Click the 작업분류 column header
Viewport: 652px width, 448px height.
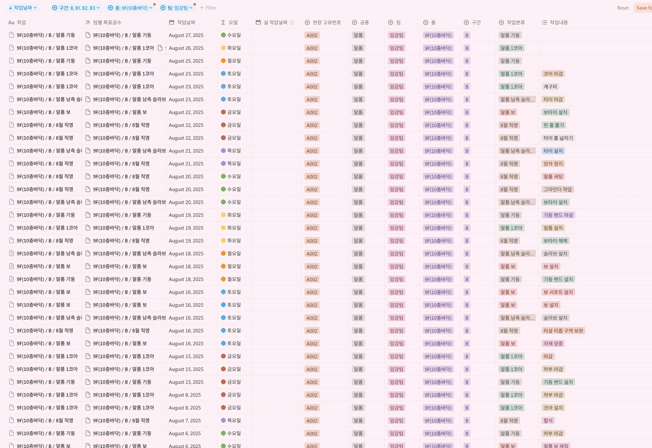click(515, 23)
